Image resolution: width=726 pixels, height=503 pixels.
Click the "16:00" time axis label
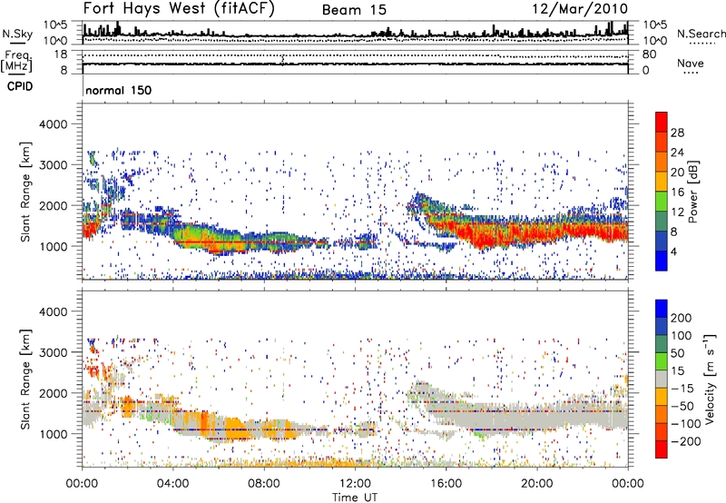coord(446,484)
